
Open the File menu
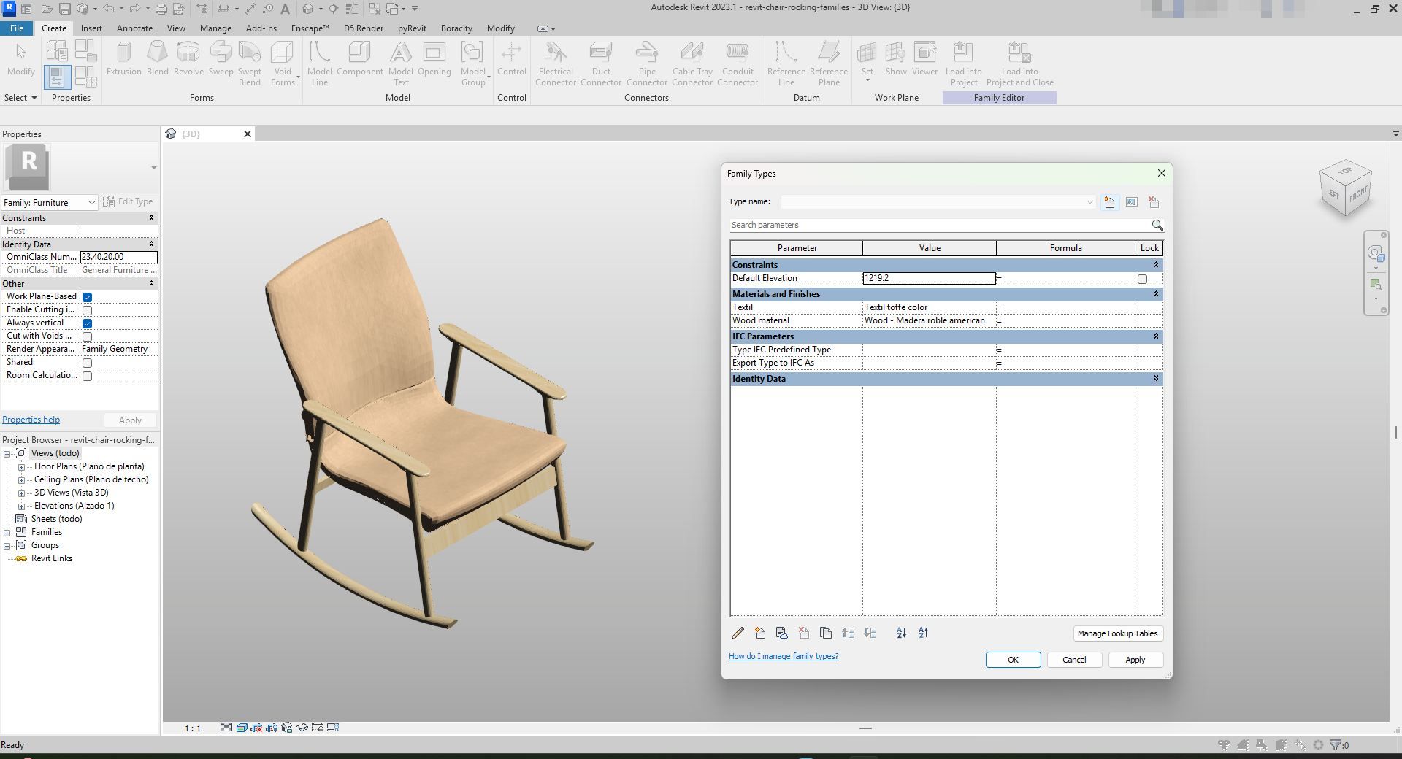pyautogui.click(x=17, y=28)
